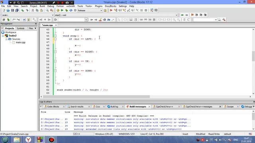Open the Replace dialog icon
The width and height of the screenshot is (255, 143).
(51, 10)
